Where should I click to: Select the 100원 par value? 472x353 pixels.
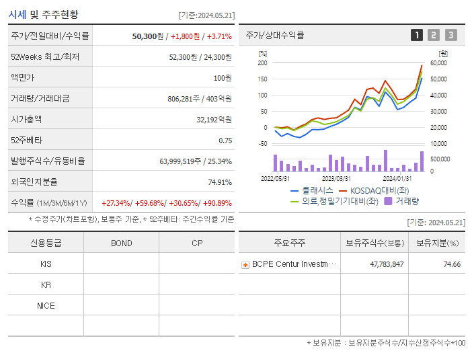pos(223,78)
